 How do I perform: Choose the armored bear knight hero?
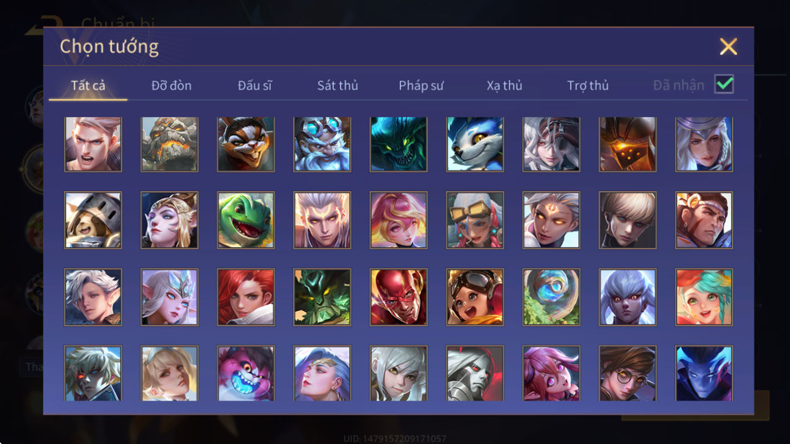pyautogui.click(x=93, y=220)
